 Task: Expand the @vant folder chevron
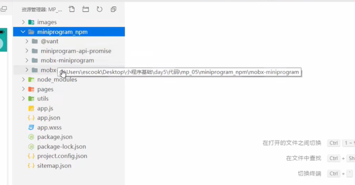pos(27,41)
